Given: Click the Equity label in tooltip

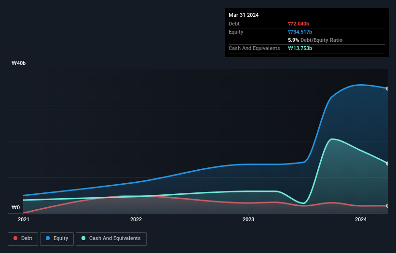Looking at the screenshot, I should pyautogui.click(x=236, y=32).
